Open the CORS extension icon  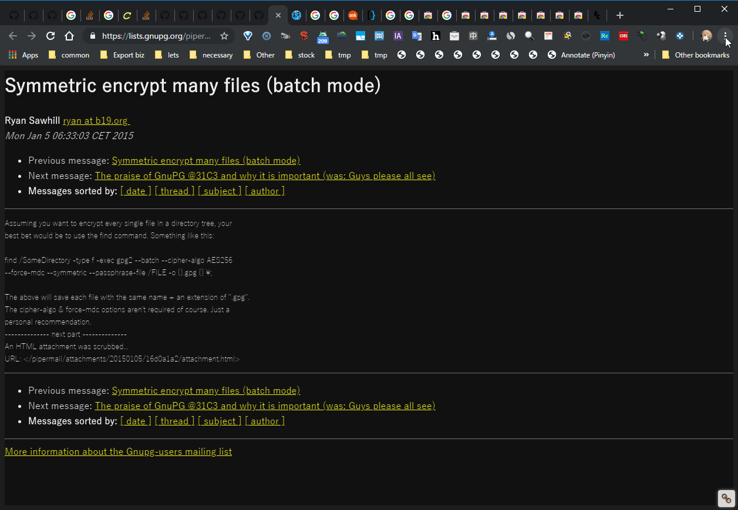[x=623, y=36]
